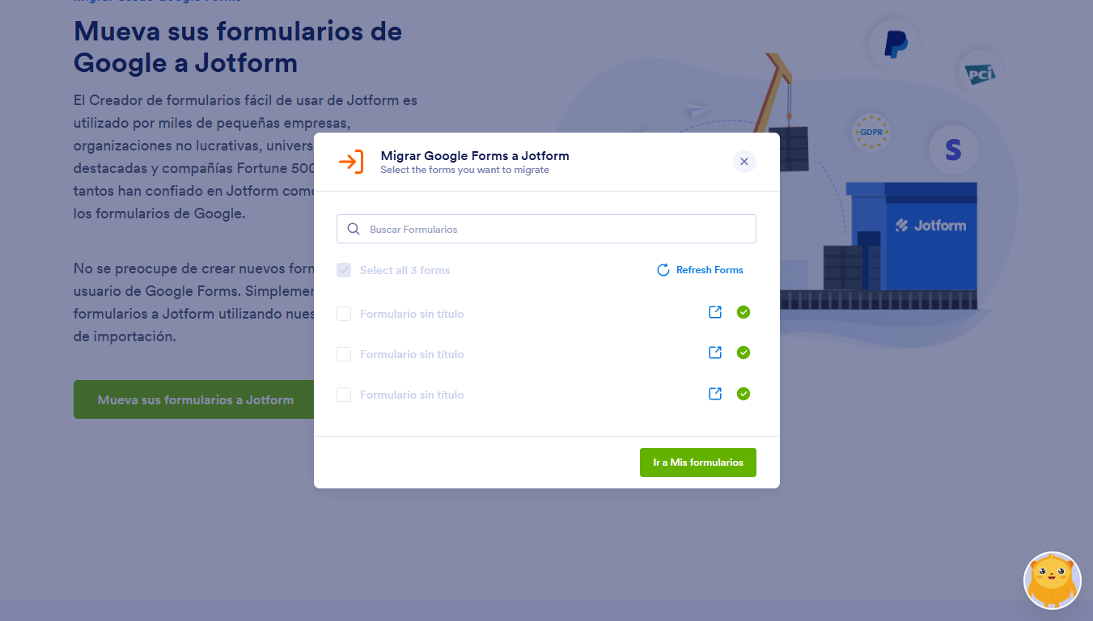Open the second Formulario sin título external link icon
The height and width of the screenshot is (621, 1093).
click(715, 353)
